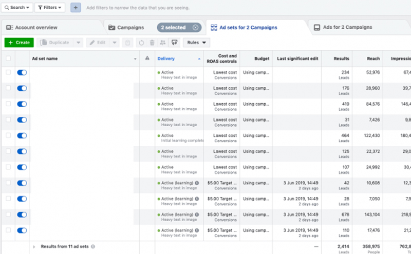Open the 'Ads for 2 Campaigns' tab
411x254 pixels.
347,27
